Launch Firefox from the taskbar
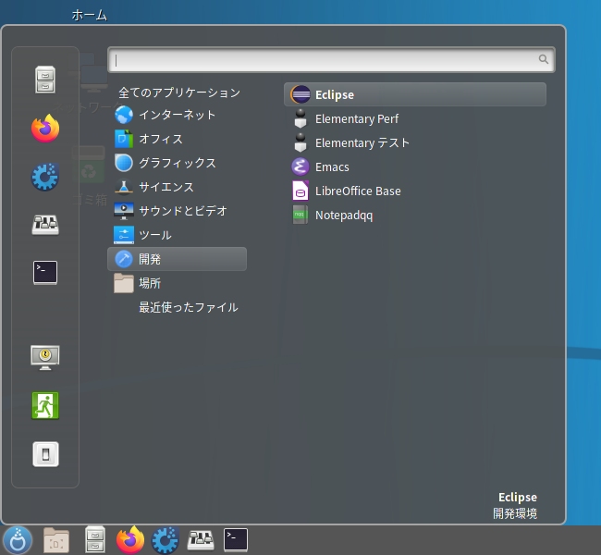601x555 pixels. pos(130,539)
